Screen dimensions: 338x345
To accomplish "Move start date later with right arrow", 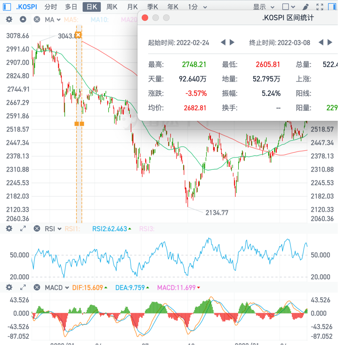I will point(232,42).
